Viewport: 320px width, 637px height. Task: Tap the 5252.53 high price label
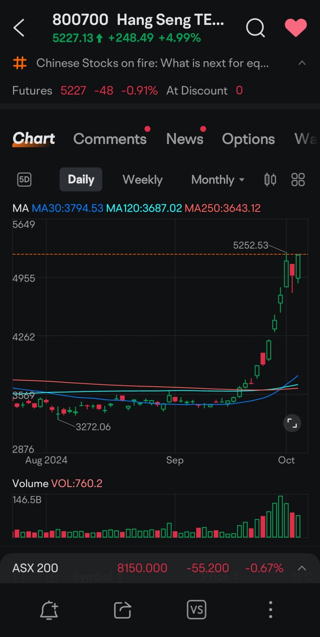251,245
